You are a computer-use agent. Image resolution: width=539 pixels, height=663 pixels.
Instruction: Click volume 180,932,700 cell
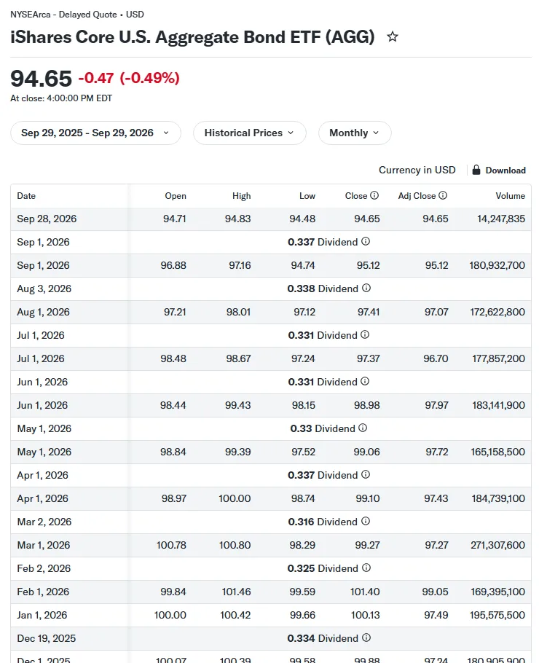pos(497,265)
